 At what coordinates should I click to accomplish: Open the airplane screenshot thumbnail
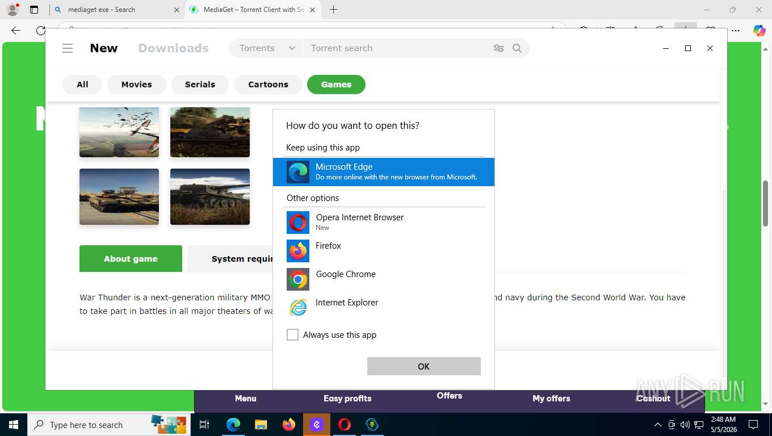coord(119,132)
